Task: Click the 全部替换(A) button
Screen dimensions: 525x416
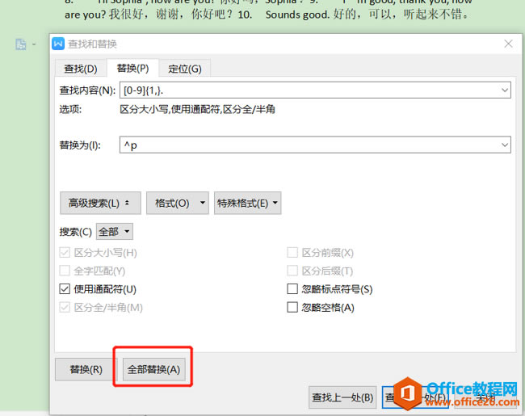Action: click(x=153, y=369)
